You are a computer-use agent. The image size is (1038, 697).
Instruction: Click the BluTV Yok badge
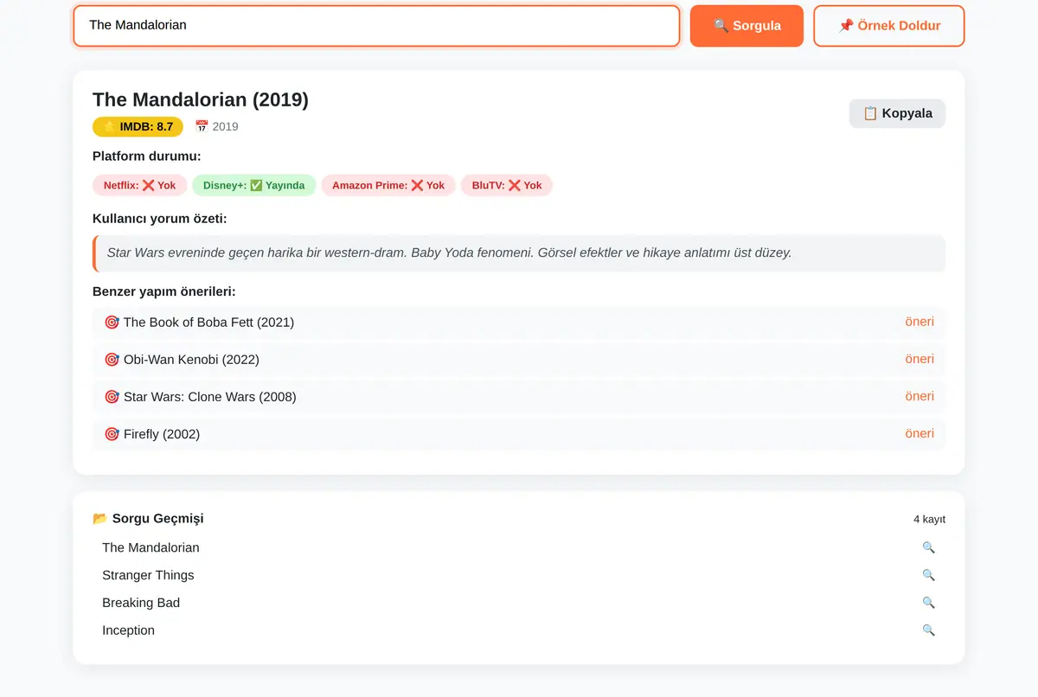coord(507,185)
